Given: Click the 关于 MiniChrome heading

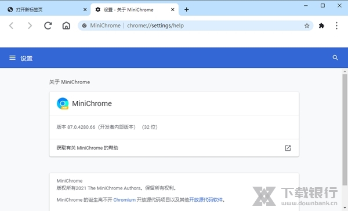Looking at the screenshot, I should click(x=70, y=82).
